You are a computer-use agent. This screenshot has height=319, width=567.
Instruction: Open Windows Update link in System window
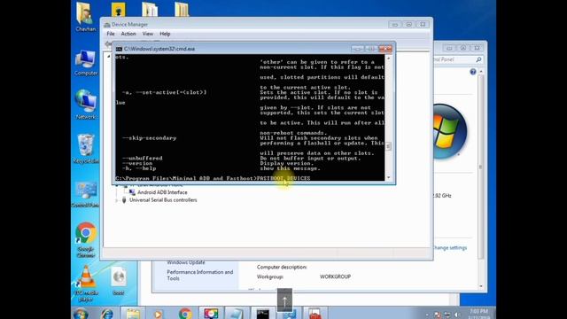pyautogui.click(x=186, y=262)
